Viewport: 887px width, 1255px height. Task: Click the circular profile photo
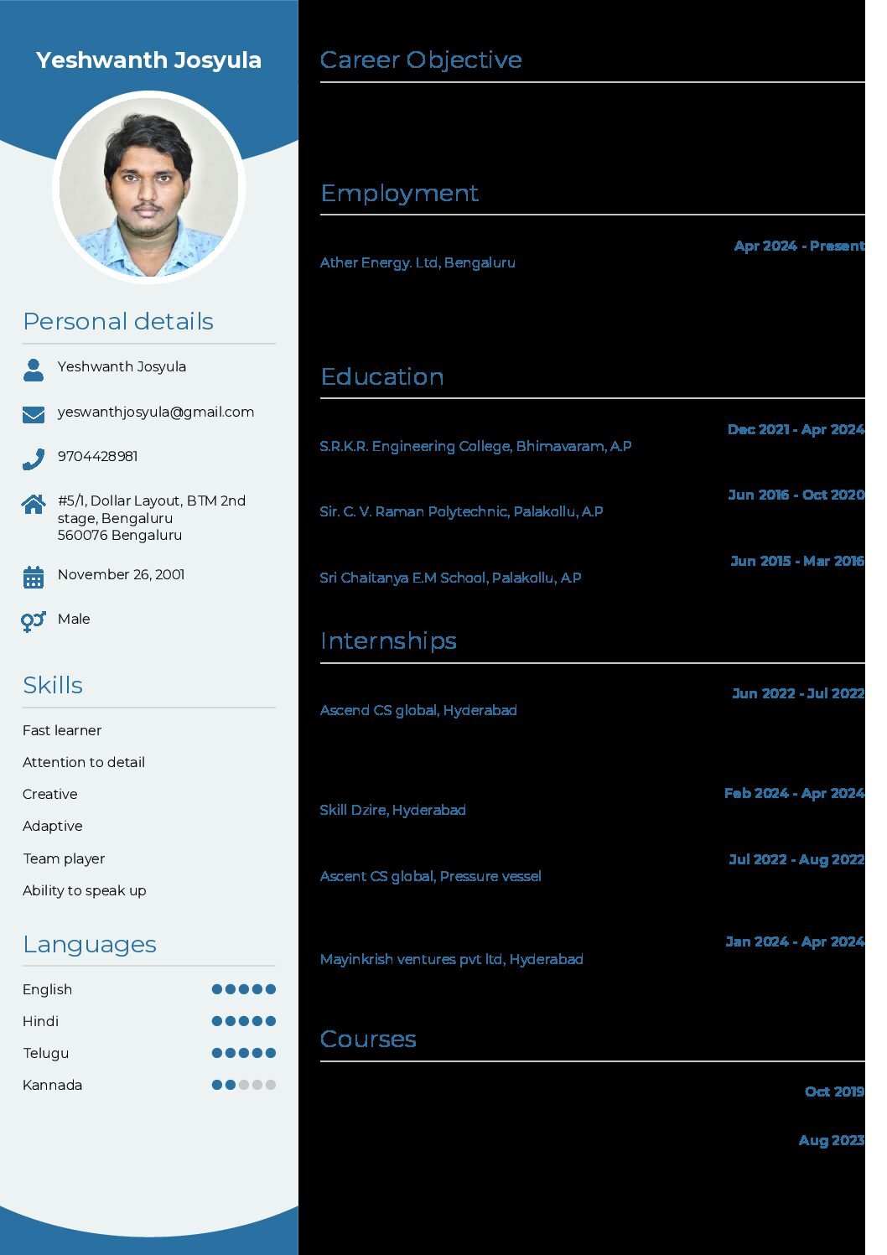[x=149, y=188]
